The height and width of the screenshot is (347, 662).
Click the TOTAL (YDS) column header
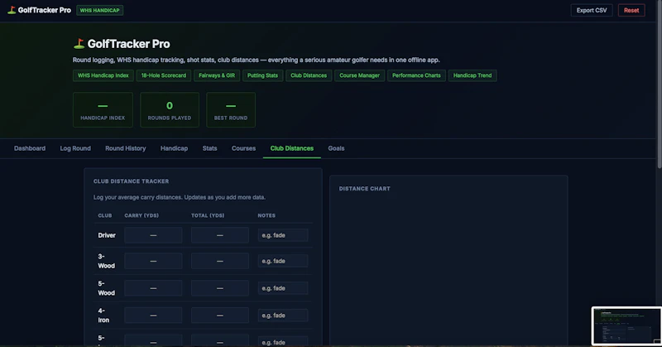208,215
